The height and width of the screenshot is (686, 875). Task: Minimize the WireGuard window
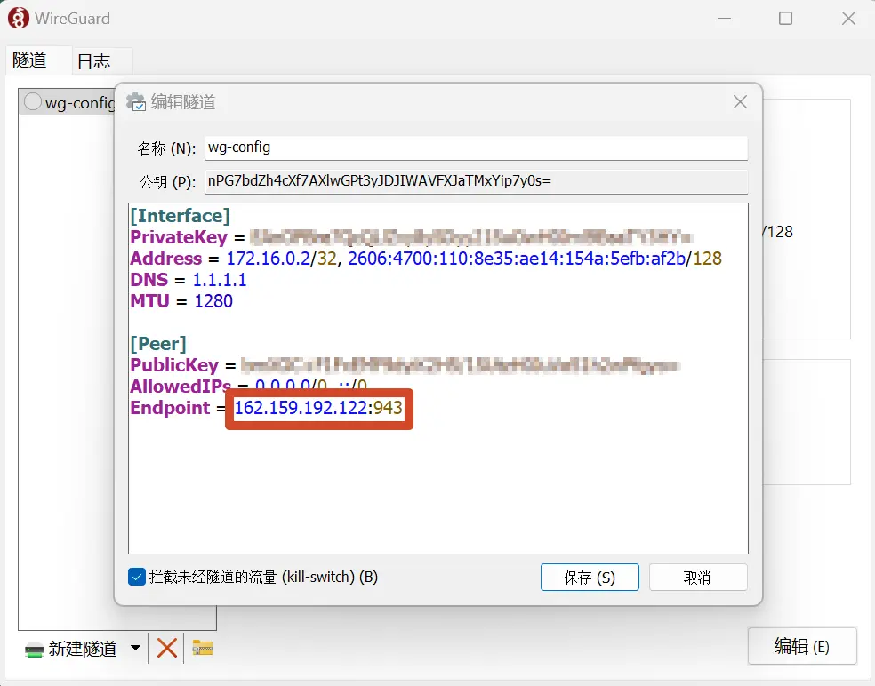pos(725,19)
